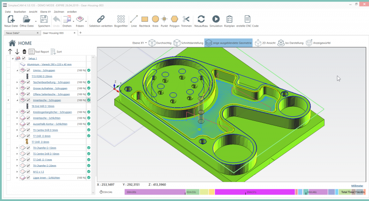Move operation down with down arrow
The image size is (369, 201).
pyautogui.click(x=17, y=52)
